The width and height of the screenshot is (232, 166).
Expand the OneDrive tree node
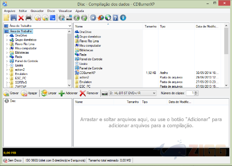[x=7, y=36]
